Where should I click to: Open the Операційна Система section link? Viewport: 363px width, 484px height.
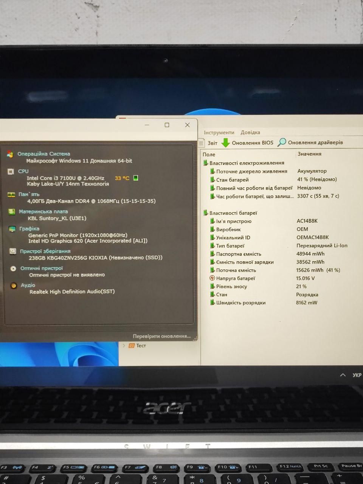point(43,154)
